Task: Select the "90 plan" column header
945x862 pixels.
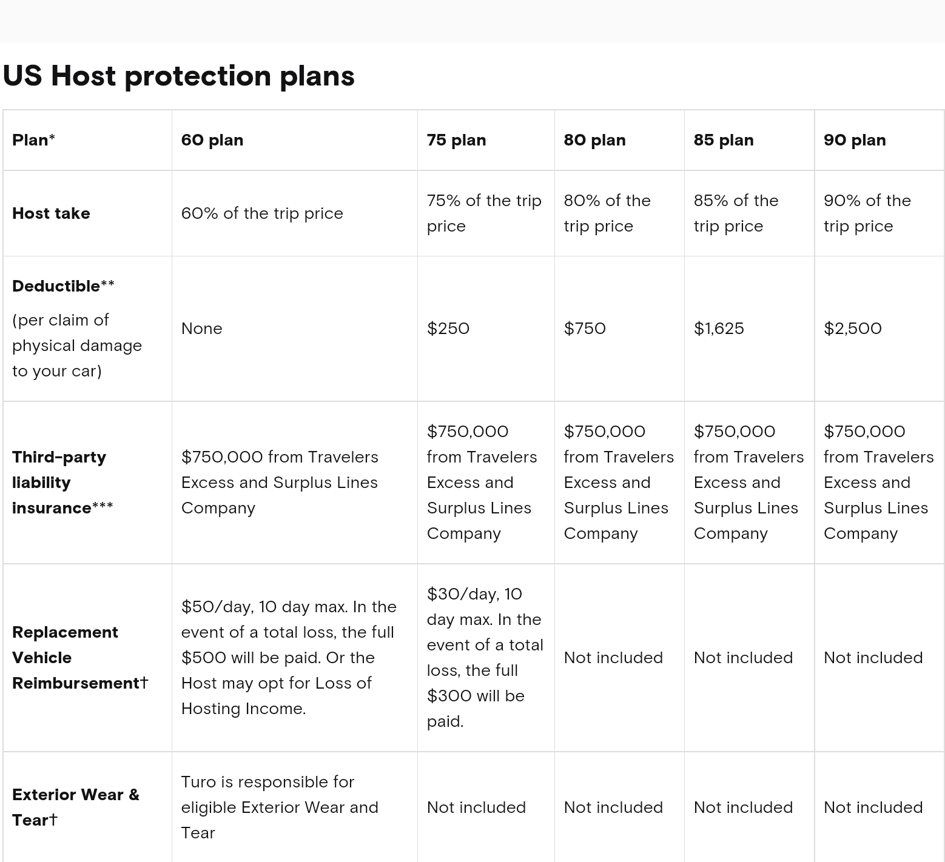Action: (x=855, y=140)
